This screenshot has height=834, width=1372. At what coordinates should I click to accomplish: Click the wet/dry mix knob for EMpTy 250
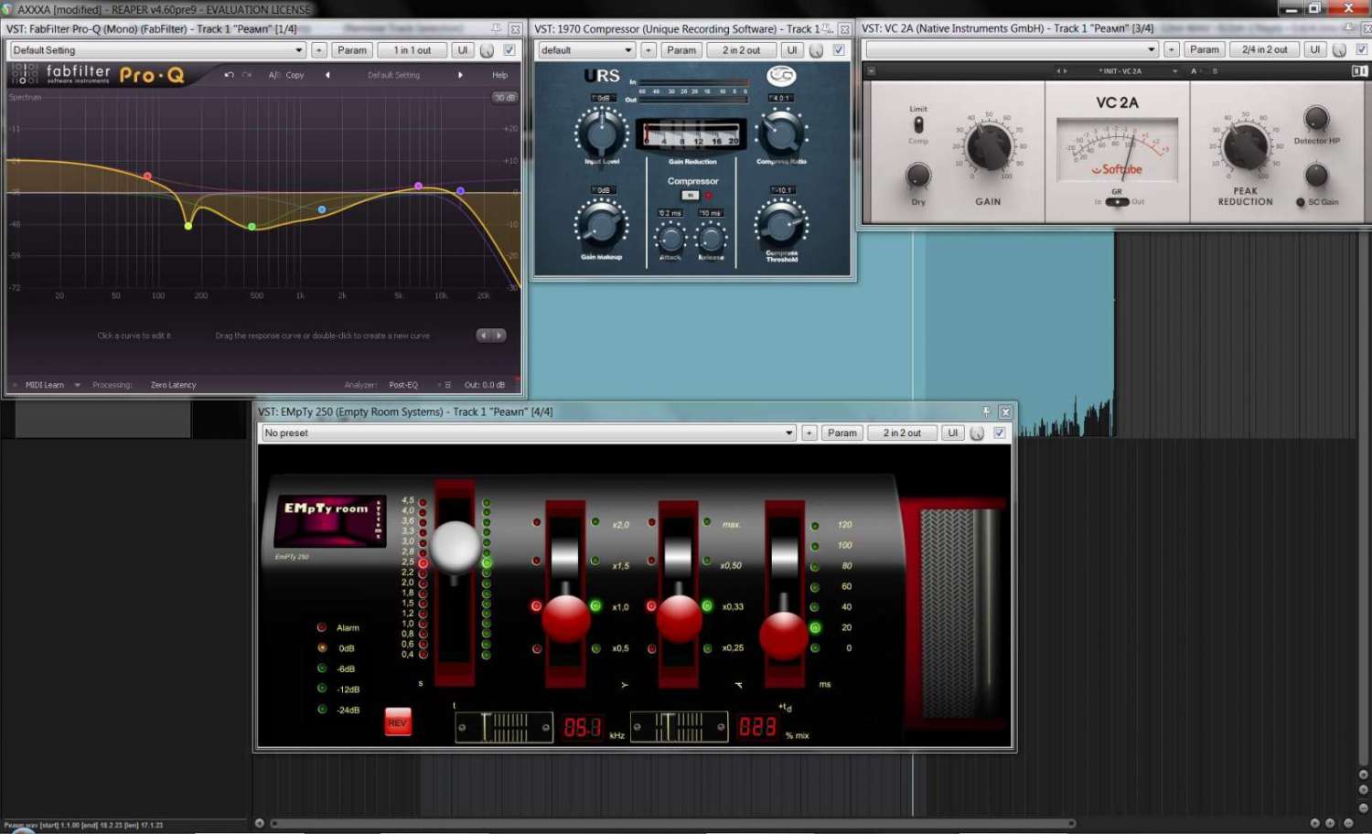(x=679, y=727)
